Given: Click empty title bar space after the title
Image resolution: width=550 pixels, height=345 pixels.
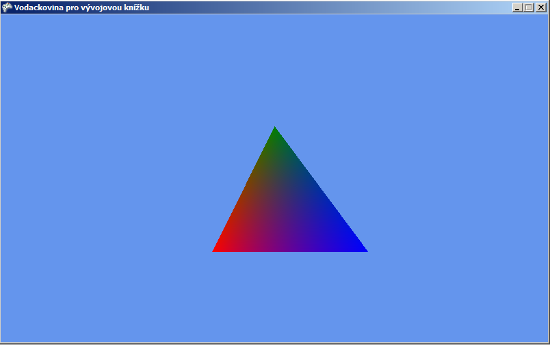Looking at the screenshot, I should (x=328, y=8).
